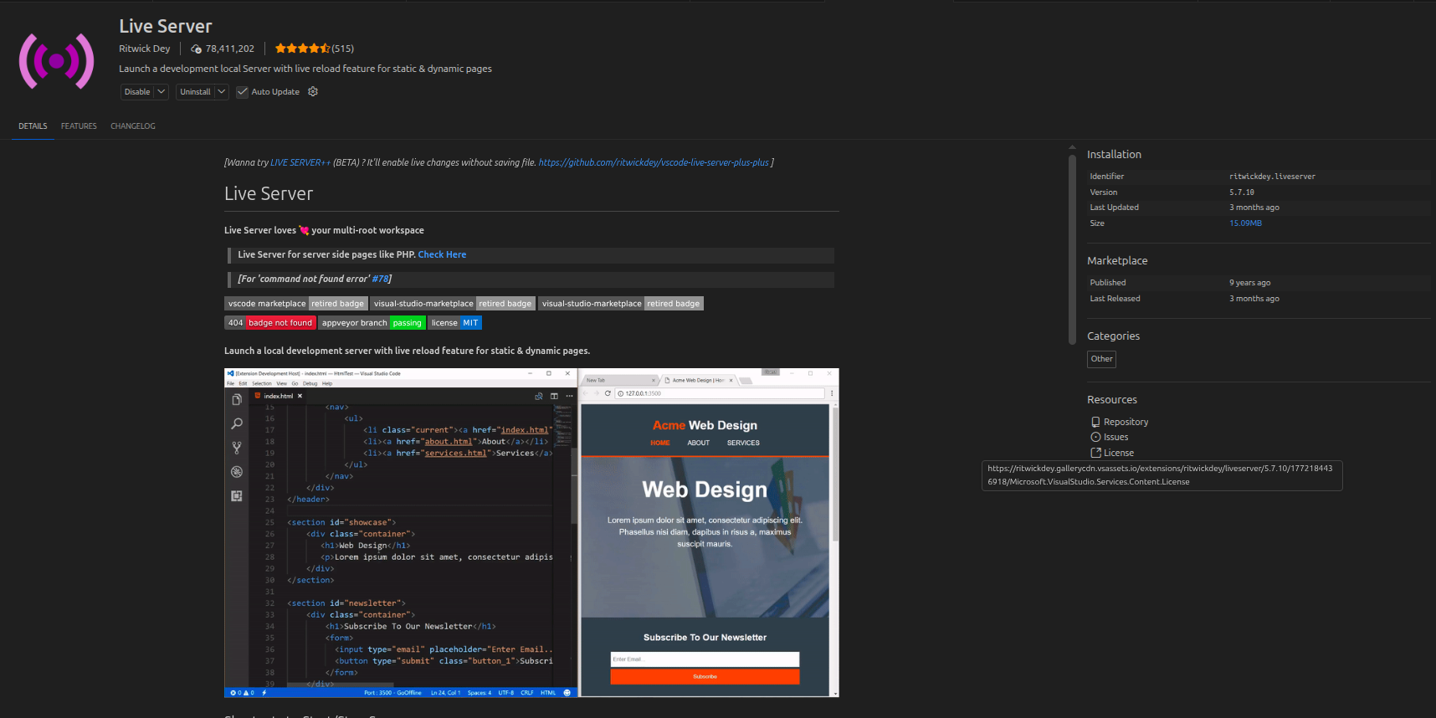Follow the LIVE SERVER++ link
This screenshot has width=1436, height=718.
pos(300,162)
